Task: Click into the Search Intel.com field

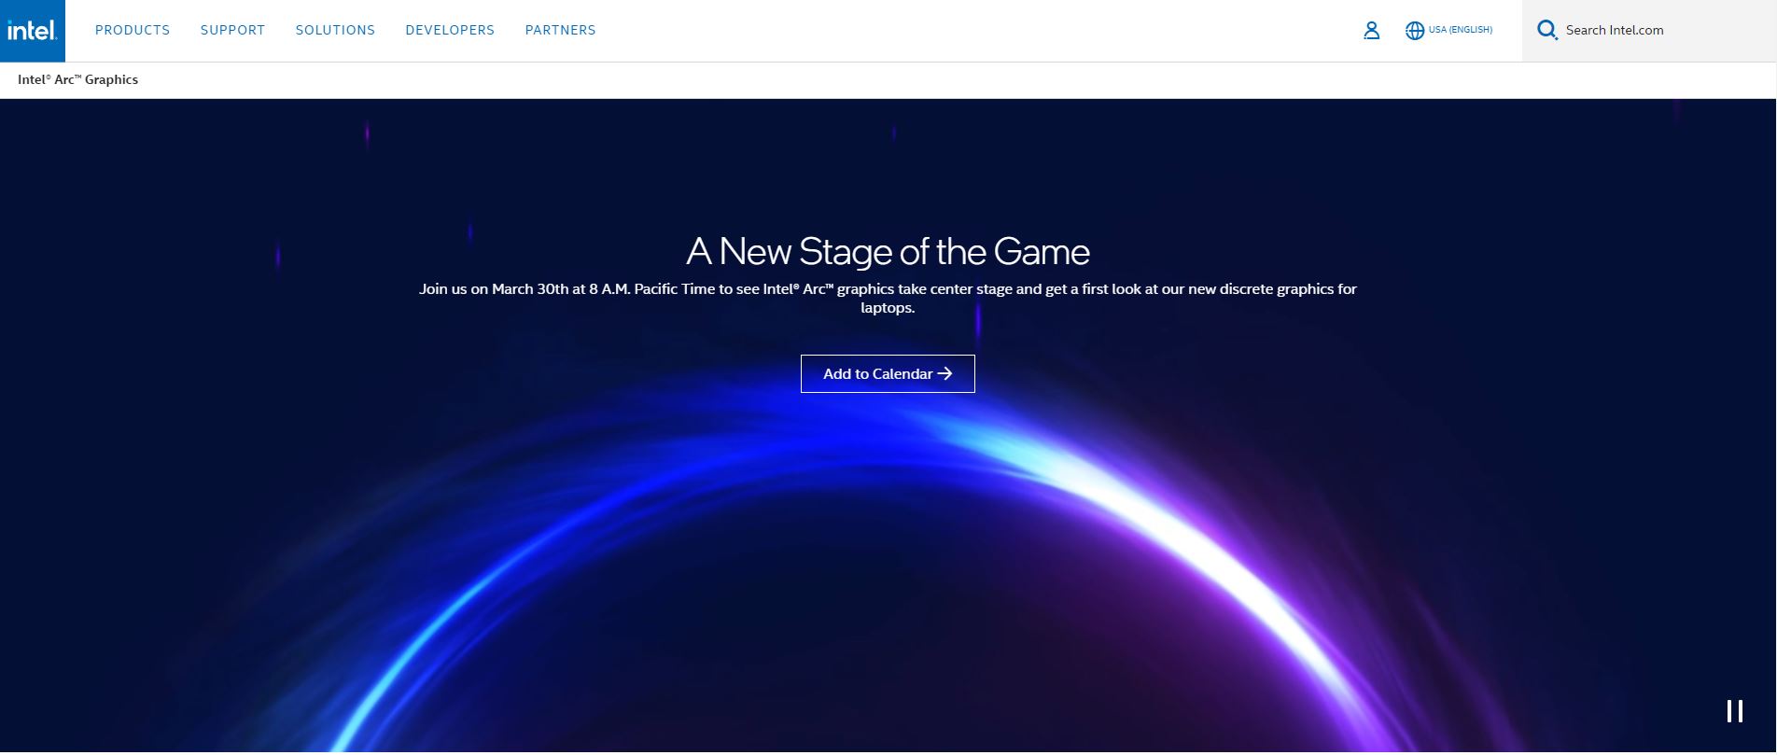Action: 1648,31
